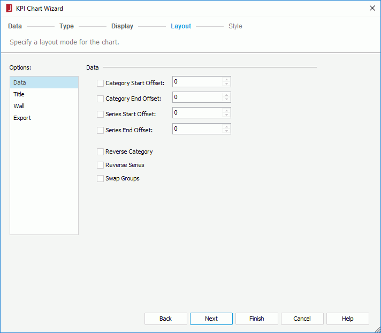
Task: Increase Series End Offset with up arrow
Action: point(226,127)
